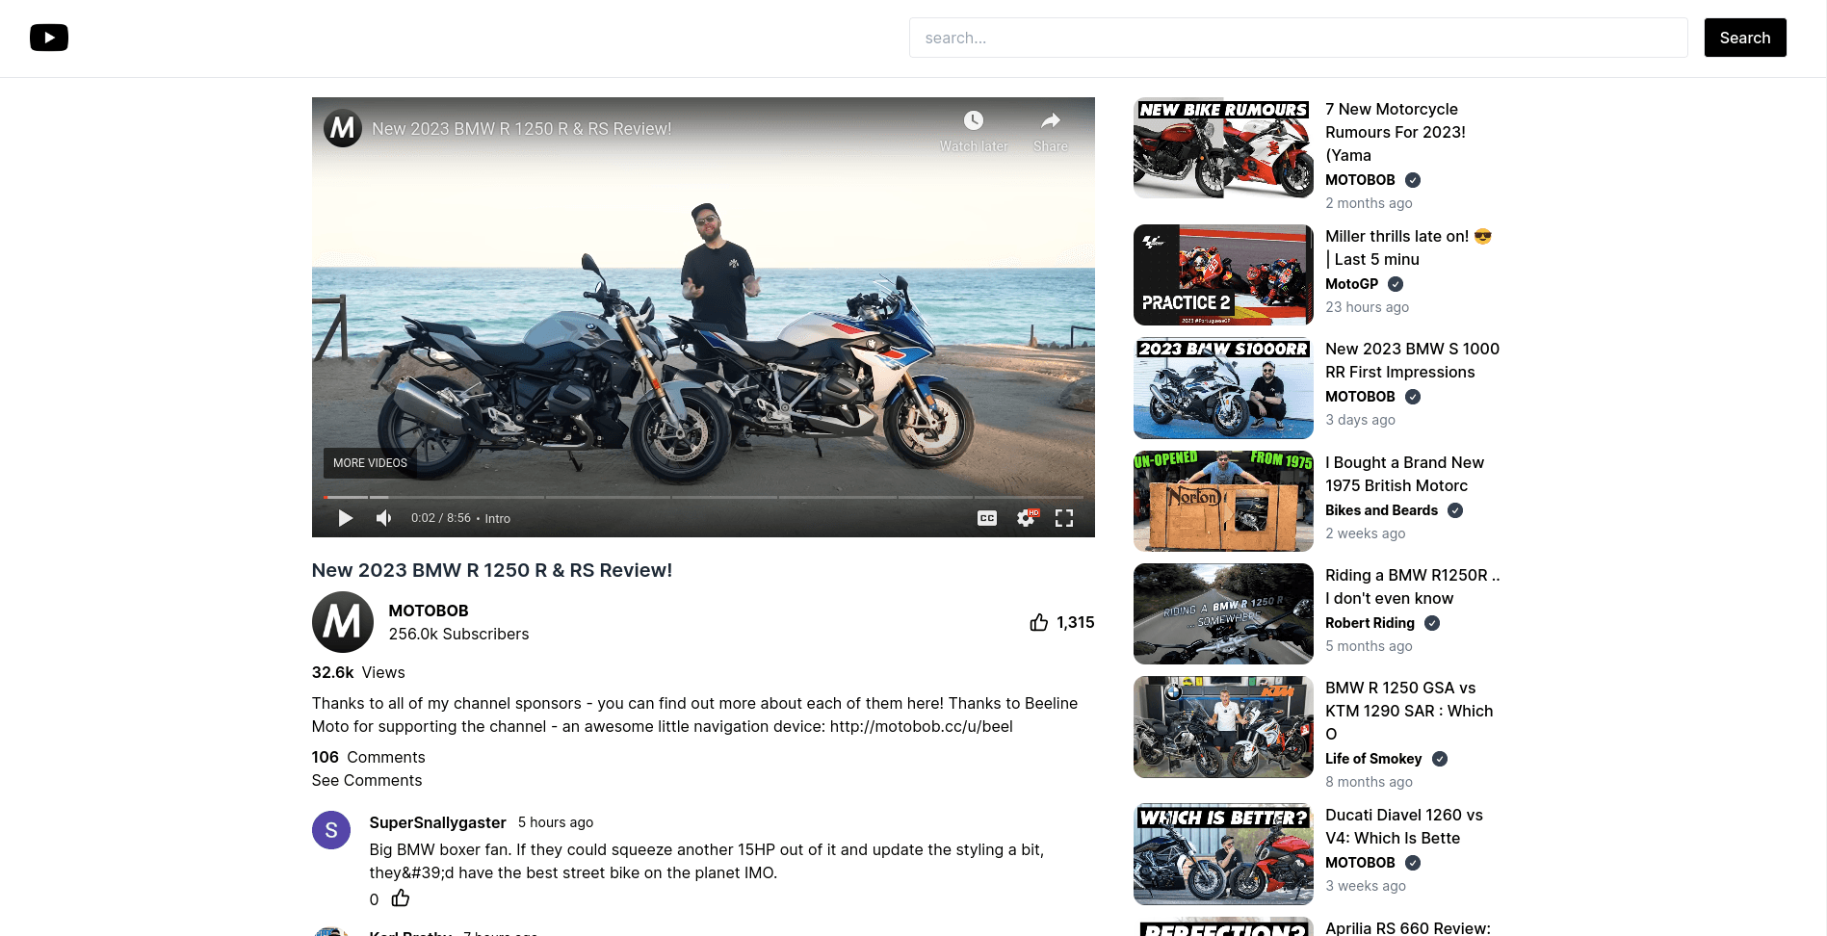Screen dimensions: 1827x936
Task: Open the video settings gear
Action: coord(1027,518)
